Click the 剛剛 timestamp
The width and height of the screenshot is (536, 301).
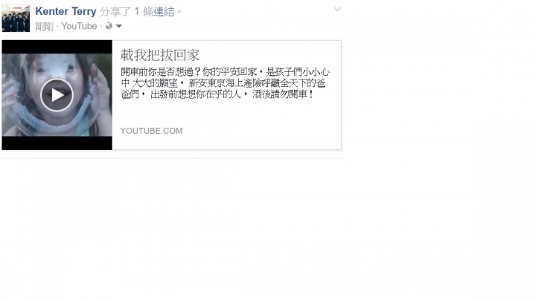pyautogui.click(x=45, y=26)
